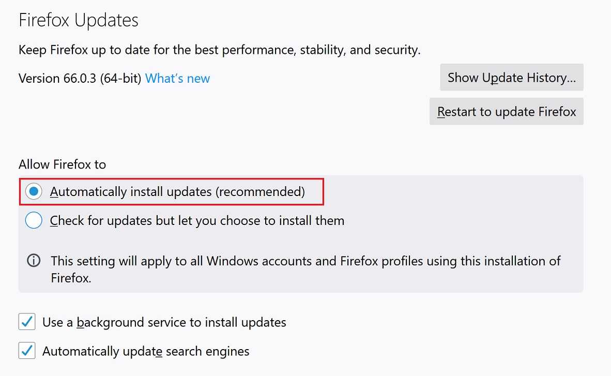Click 'This setting will apply' notice text
Screen dimensions: 611x376
tap(305, 269)
